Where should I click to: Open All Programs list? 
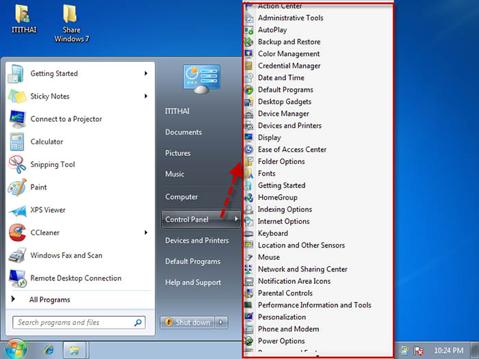tap(49, 300)
